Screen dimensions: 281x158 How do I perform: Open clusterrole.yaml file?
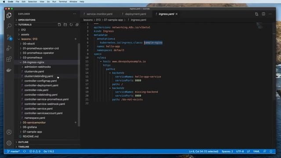click(x=34, y=72)
